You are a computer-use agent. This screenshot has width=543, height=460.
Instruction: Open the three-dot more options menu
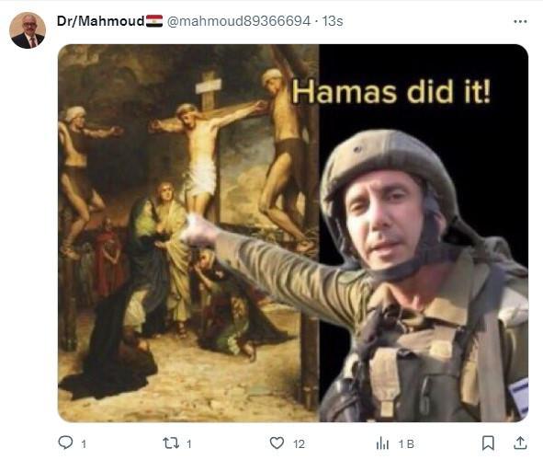[520, 21]
